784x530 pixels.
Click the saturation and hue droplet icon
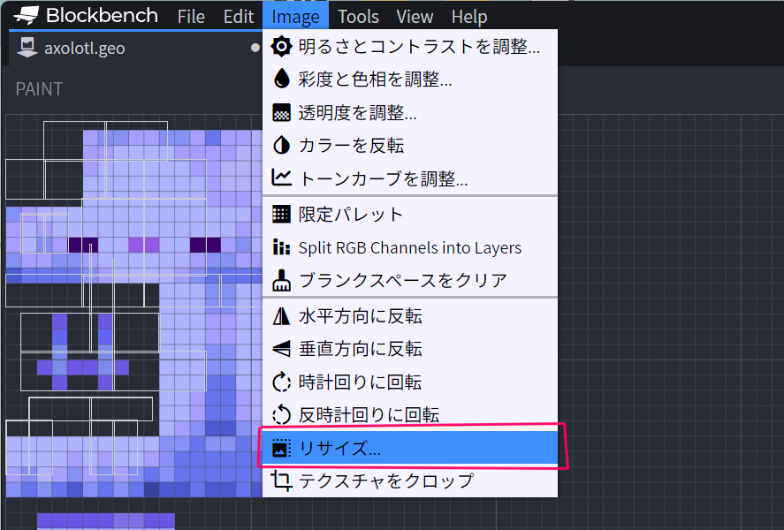[x=281, y=79]
